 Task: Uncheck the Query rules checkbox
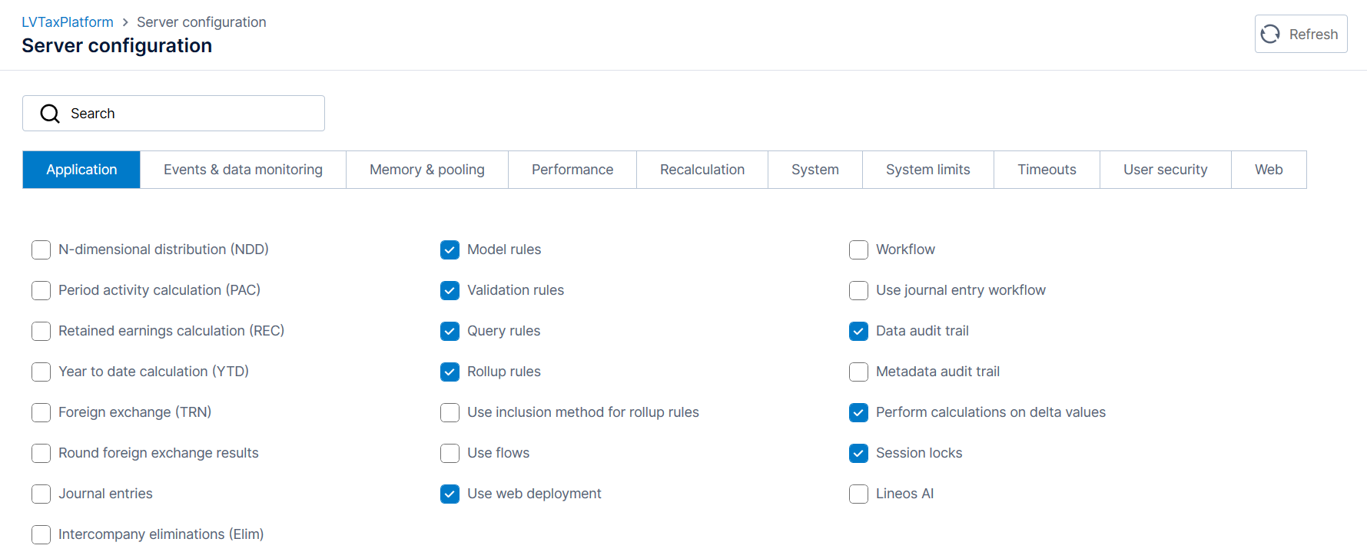coord(450,331)
